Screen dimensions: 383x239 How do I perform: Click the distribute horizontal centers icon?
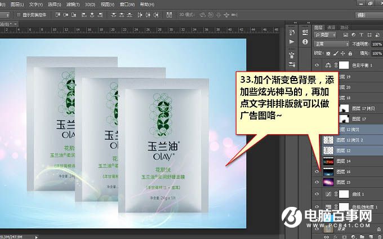(x=148, y=15)
